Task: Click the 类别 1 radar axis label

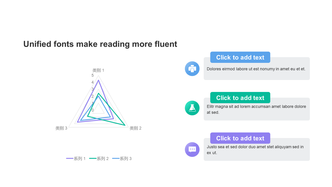Action: click(x=98, y=70)
